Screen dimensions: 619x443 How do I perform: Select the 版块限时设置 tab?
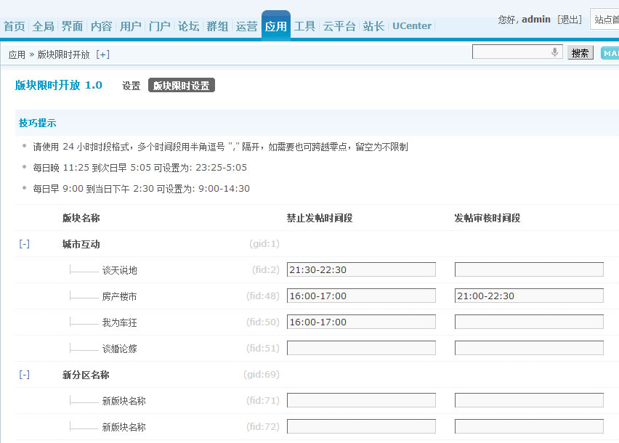181,86
